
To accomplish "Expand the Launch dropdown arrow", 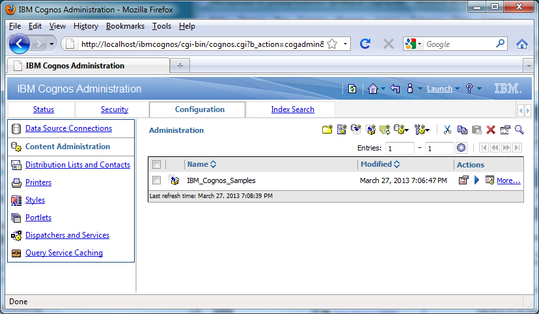I will (x=457, y=89).
